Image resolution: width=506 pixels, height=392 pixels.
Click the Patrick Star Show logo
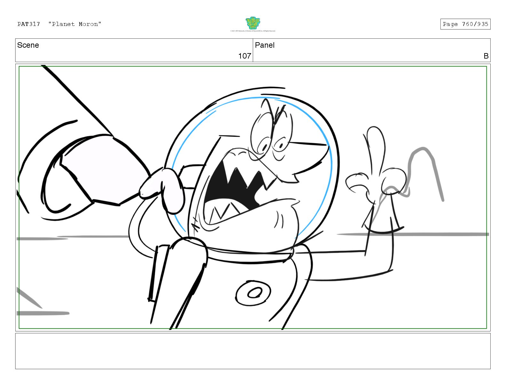[x=253, y=23]
